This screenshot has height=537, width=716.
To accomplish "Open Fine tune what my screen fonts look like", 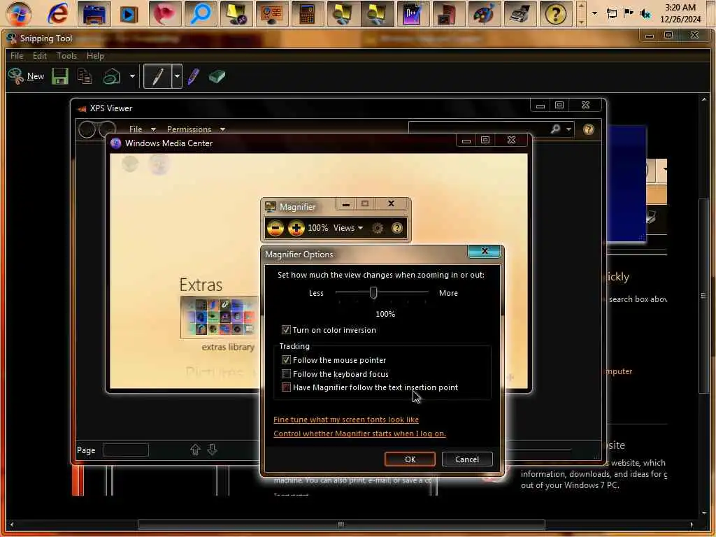I will 346,420.
